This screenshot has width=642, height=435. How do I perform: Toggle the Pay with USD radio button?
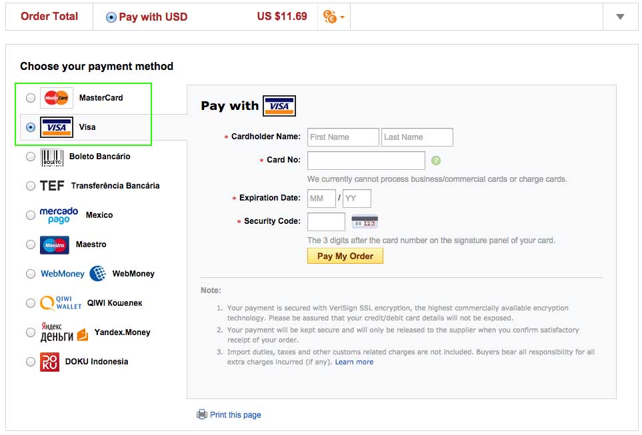111,17
